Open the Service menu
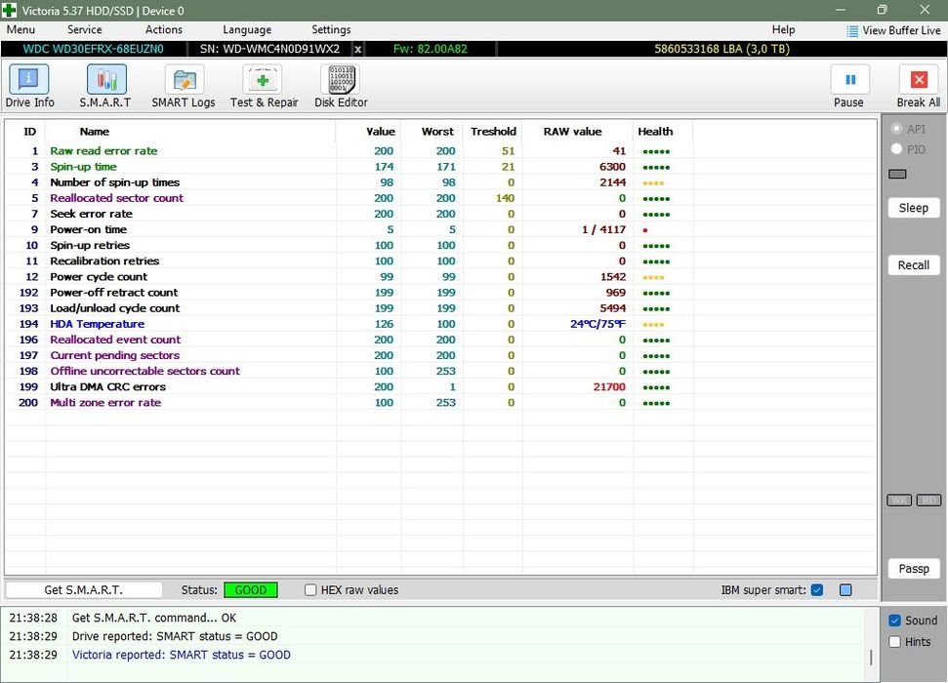The height and width of the screenshot is (683, 948). click(x=85, y=29)
